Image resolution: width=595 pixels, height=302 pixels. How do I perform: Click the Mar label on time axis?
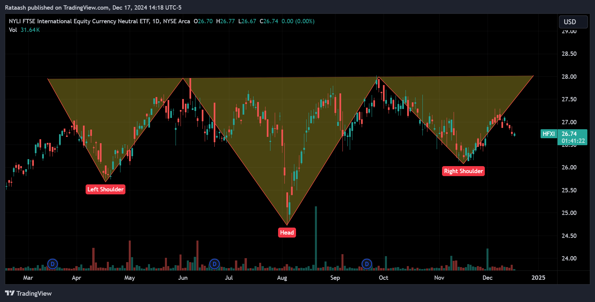(28, 278)
